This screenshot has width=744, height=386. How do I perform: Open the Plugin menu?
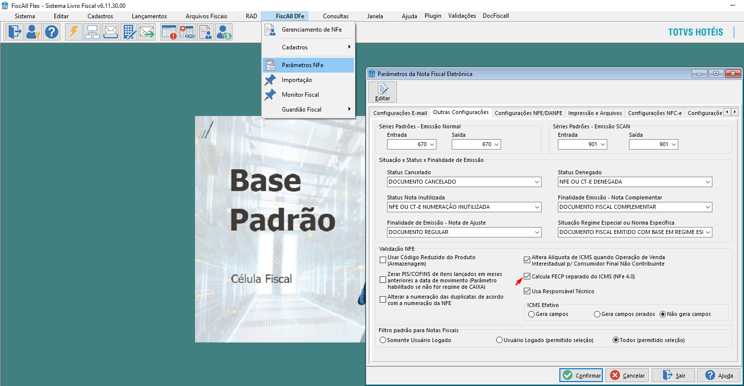click(433, 16)
